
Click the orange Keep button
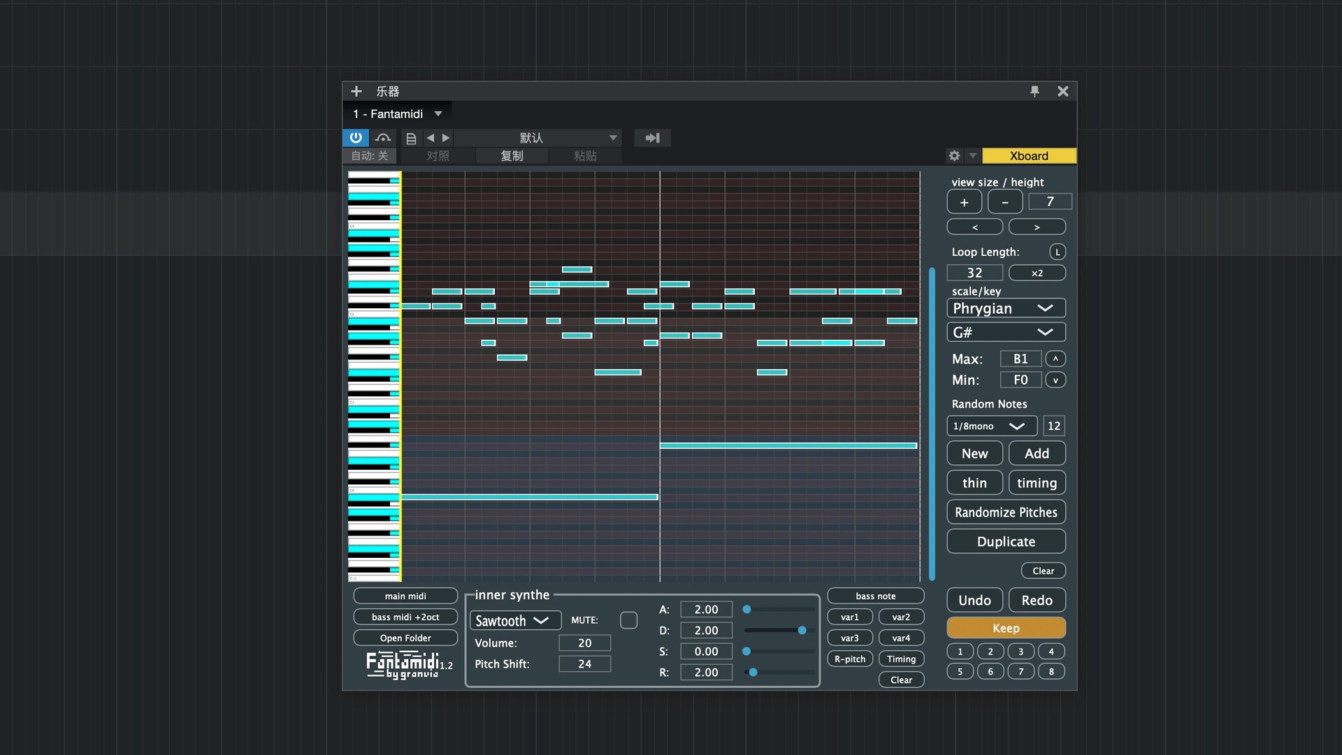(1005, 628)
